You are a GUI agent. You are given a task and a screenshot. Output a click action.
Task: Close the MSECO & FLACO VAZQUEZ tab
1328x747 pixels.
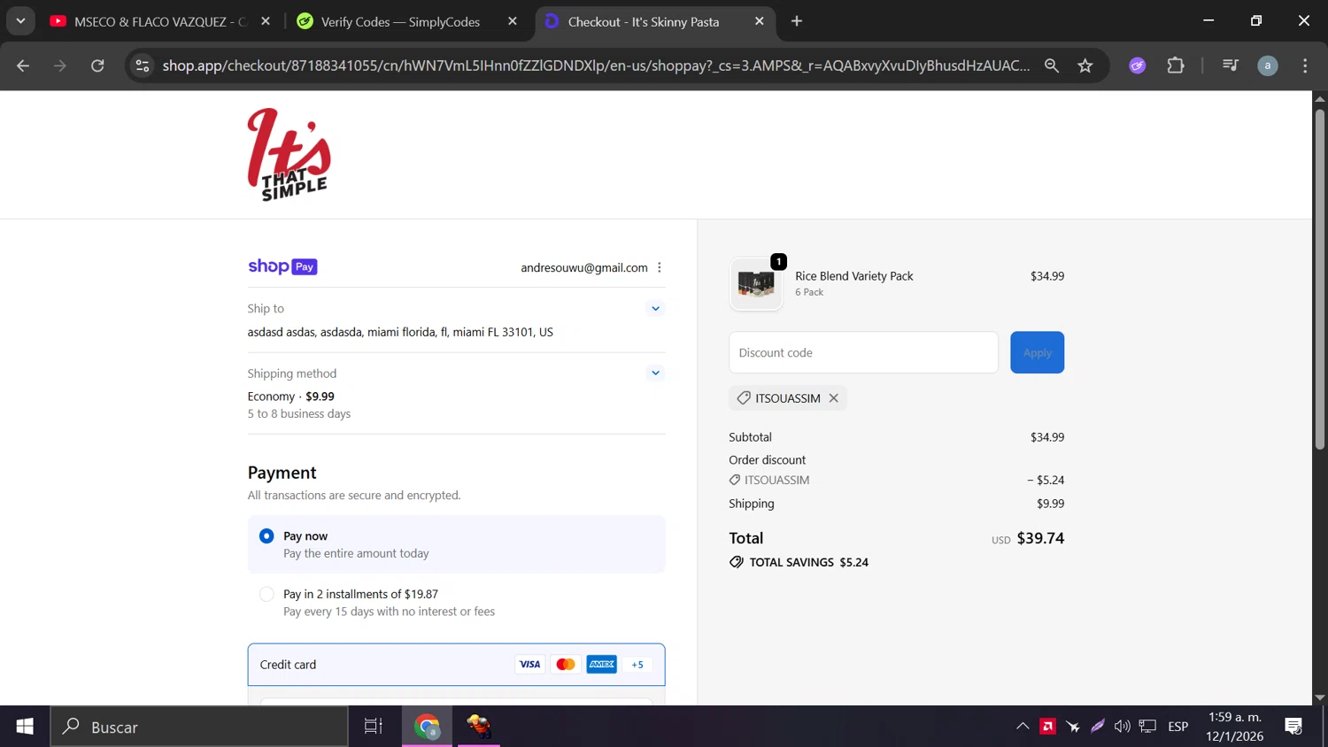pyautogui.click(x=266, y=21)
